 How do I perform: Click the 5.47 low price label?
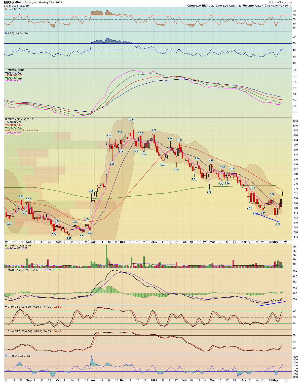[x=69, y=238]
